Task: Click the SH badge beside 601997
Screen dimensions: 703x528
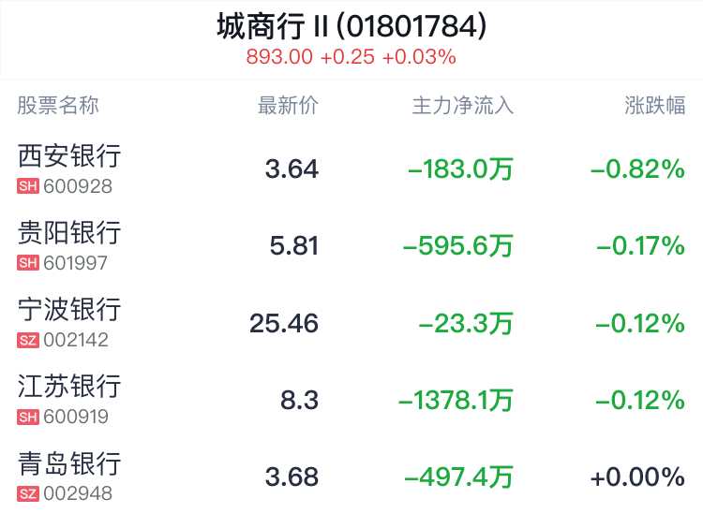Action: point(28,263)
